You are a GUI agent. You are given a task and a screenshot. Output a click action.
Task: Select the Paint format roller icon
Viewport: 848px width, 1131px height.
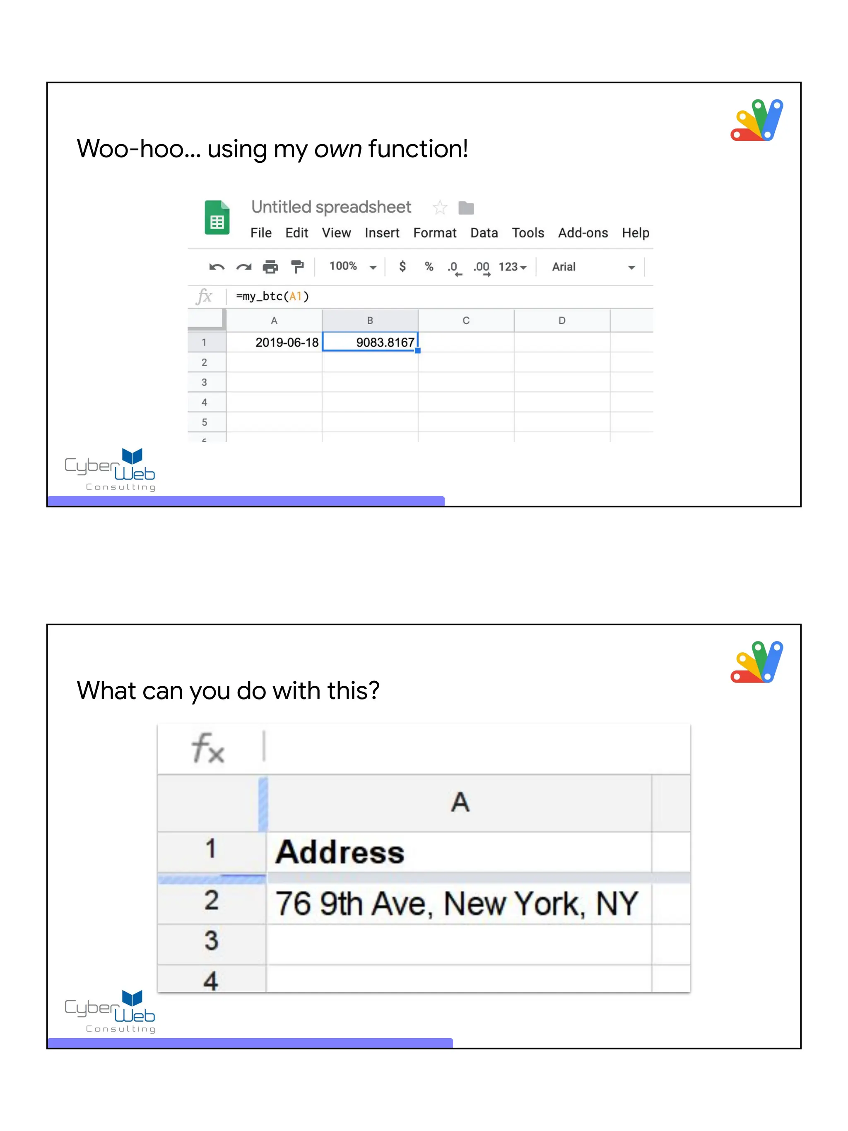tap(297, 267)
